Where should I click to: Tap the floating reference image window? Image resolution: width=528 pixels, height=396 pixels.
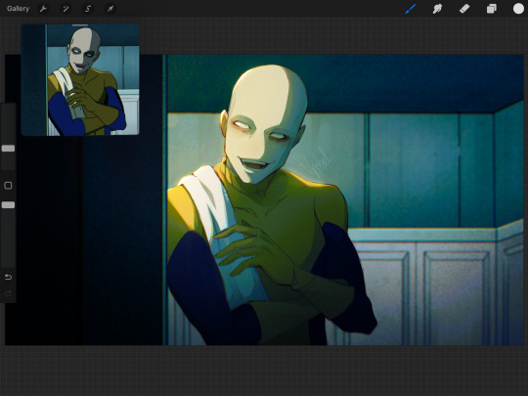coord(80,80)
